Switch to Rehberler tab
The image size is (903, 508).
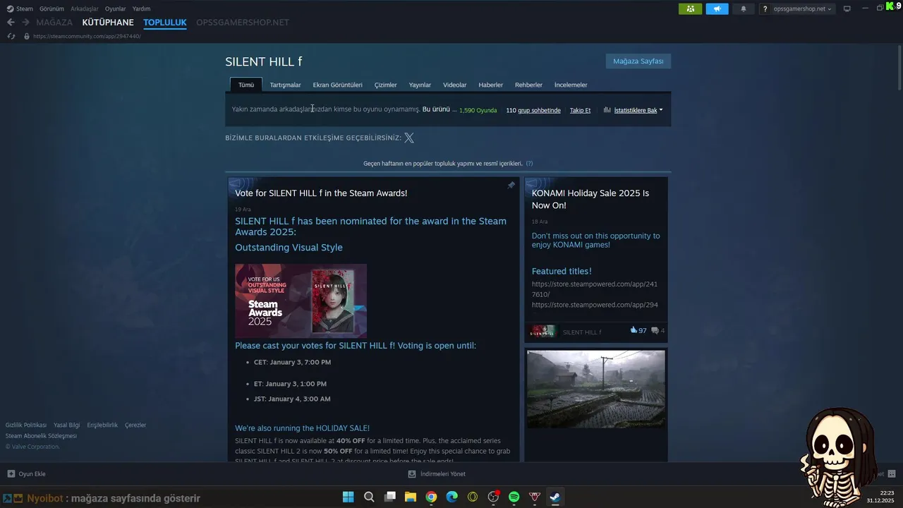click(x=528, y=85)
